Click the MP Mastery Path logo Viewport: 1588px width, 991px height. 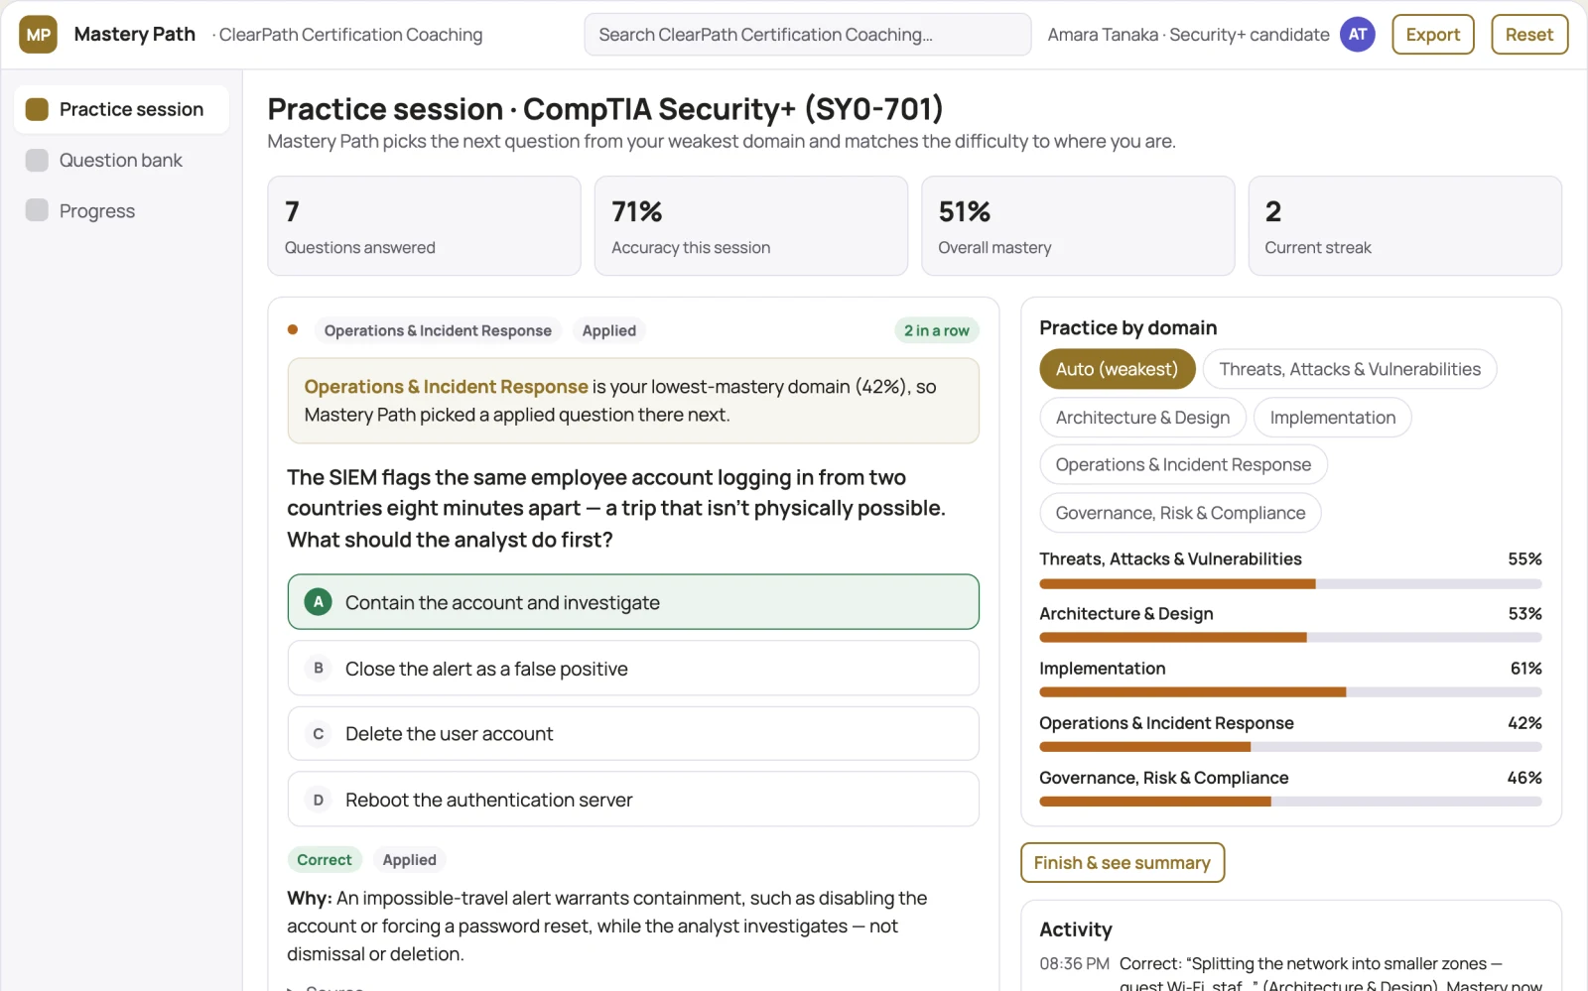pos(38,35)
